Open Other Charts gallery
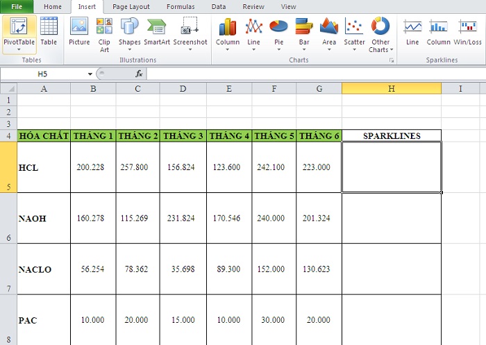Image resolution: width=486 pixels, height=345 pixels. [x=380, y=35]
